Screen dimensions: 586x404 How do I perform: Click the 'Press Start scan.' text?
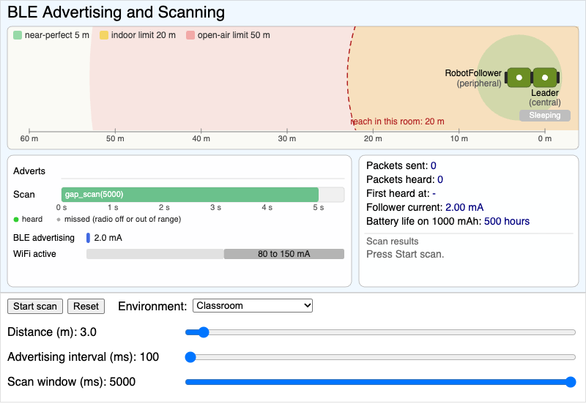tap(405, 254)
